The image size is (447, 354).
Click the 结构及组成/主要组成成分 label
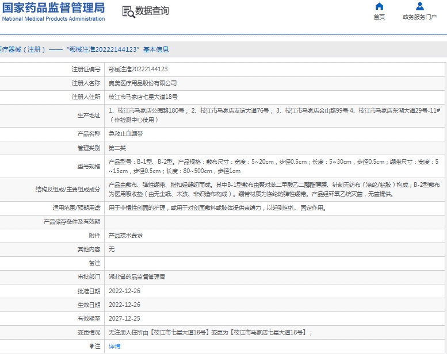click(x=68, y=190)
